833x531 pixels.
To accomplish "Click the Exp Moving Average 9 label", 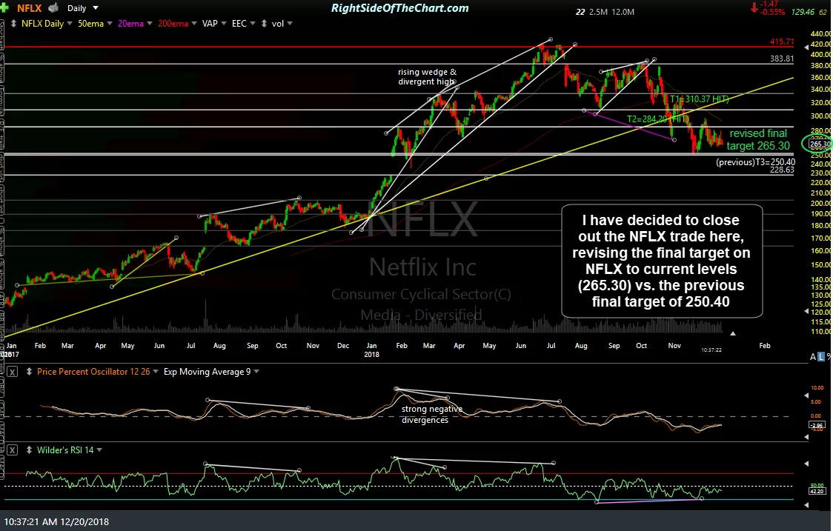I will coord(208,372).
